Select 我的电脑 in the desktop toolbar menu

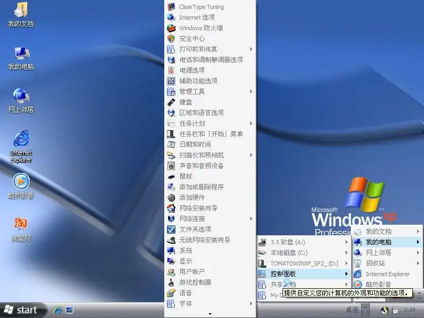point(387,242)
